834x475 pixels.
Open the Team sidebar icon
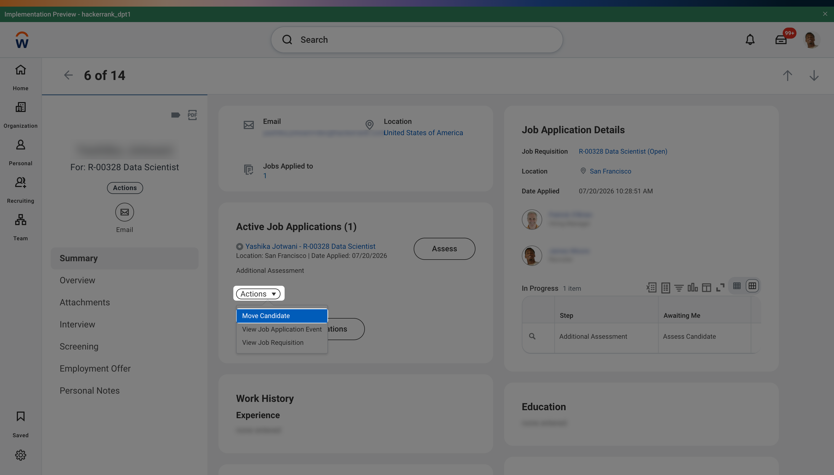click(x=21, y=227)
